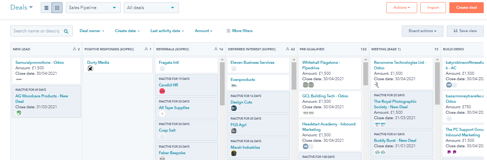Viewport: 487px width, 160px height.
Task: Click the Referrals column scrollbar
Action: (222, 84)
